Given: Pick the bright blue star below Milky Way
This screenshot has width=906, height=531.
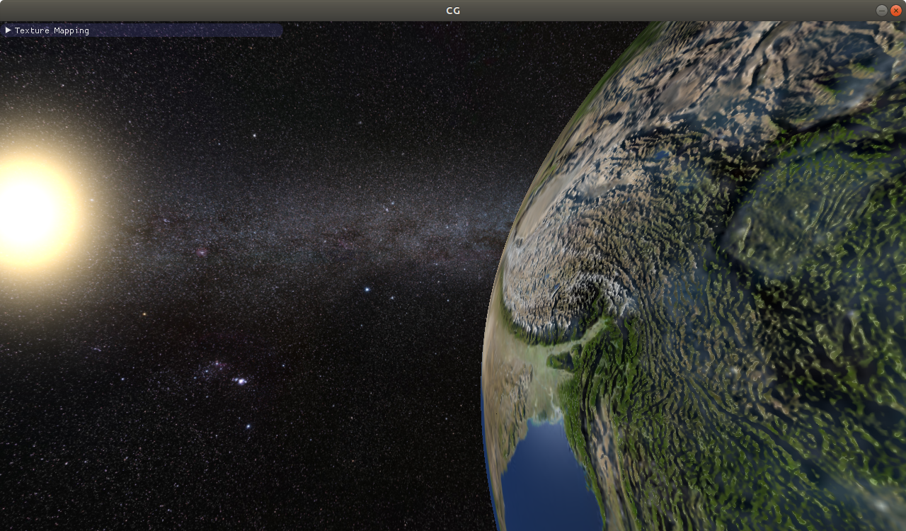Looking at the screenshot, I should [x=366, y=289].
